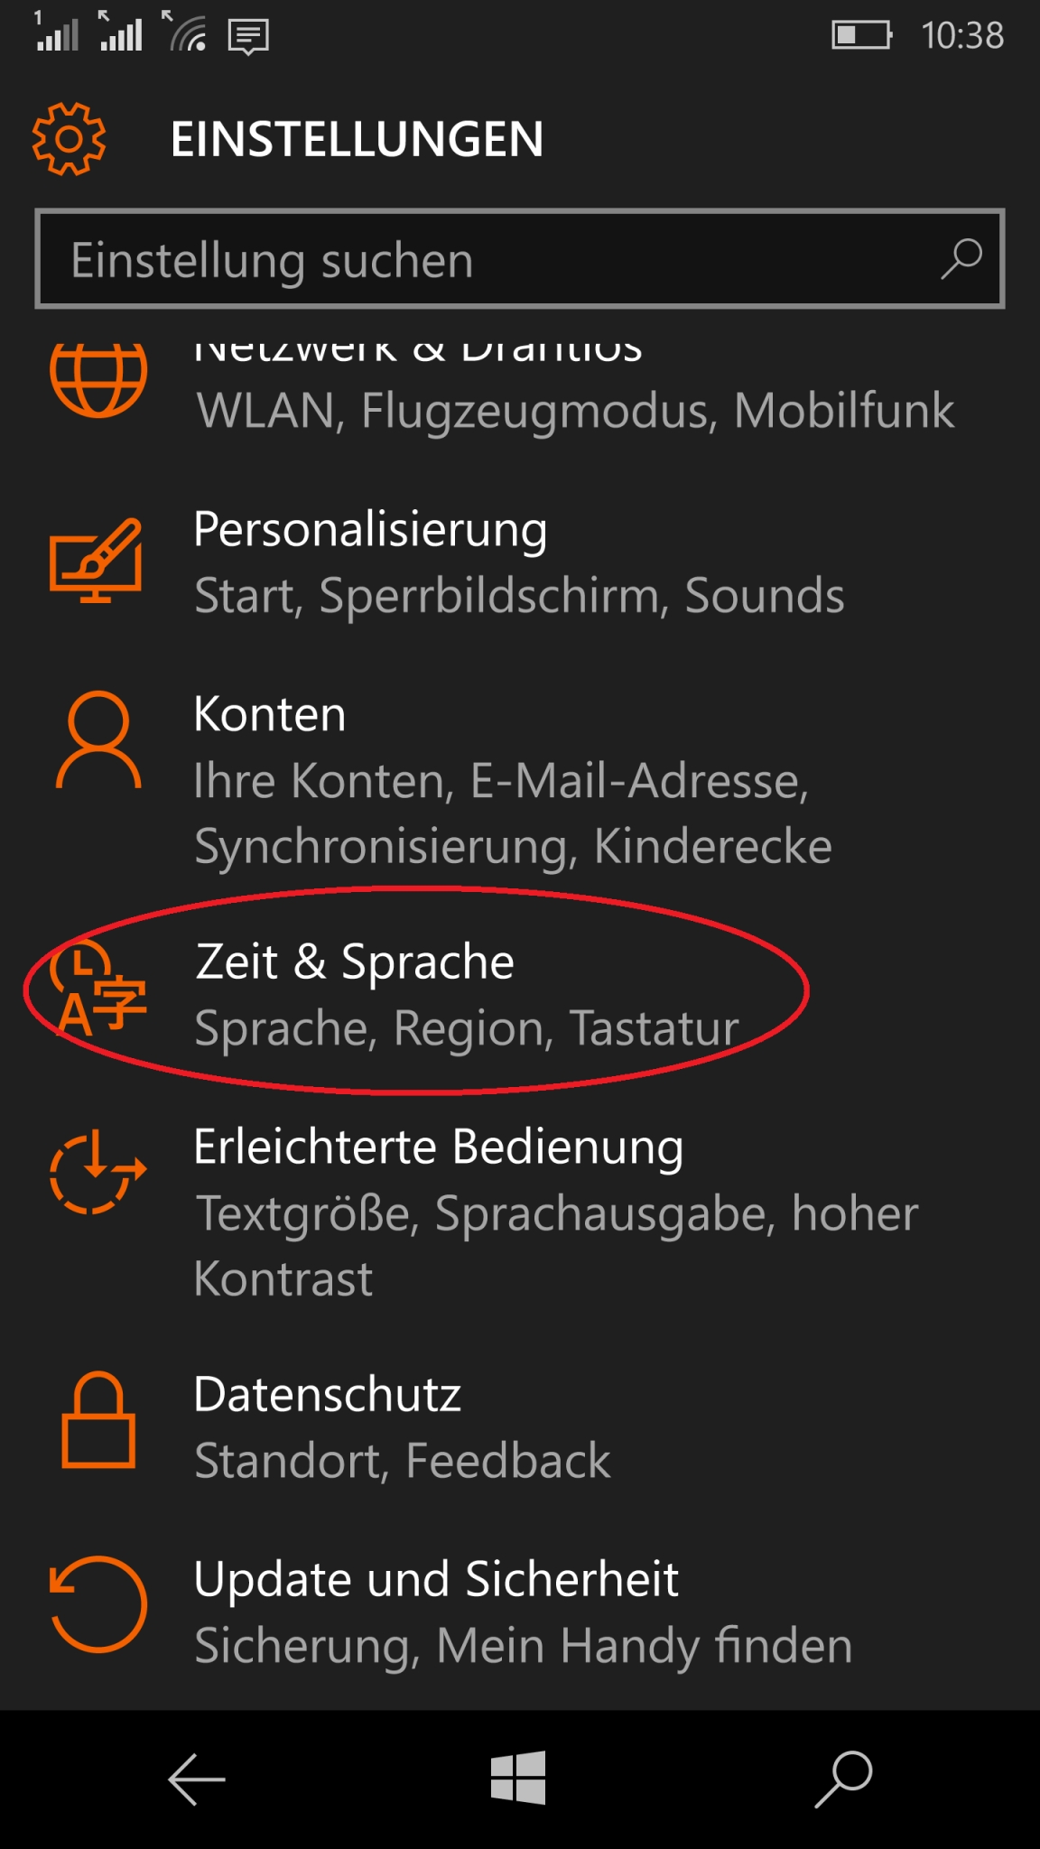Viewport: 1040px width, 1849px height.
Task: Tap the message notification icon in status bar
Action: 248,36
